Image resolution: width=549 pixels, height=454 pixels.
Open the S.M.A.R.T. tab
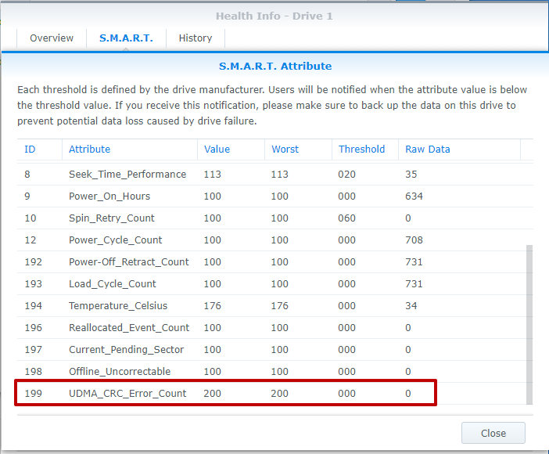click(126, 38)
